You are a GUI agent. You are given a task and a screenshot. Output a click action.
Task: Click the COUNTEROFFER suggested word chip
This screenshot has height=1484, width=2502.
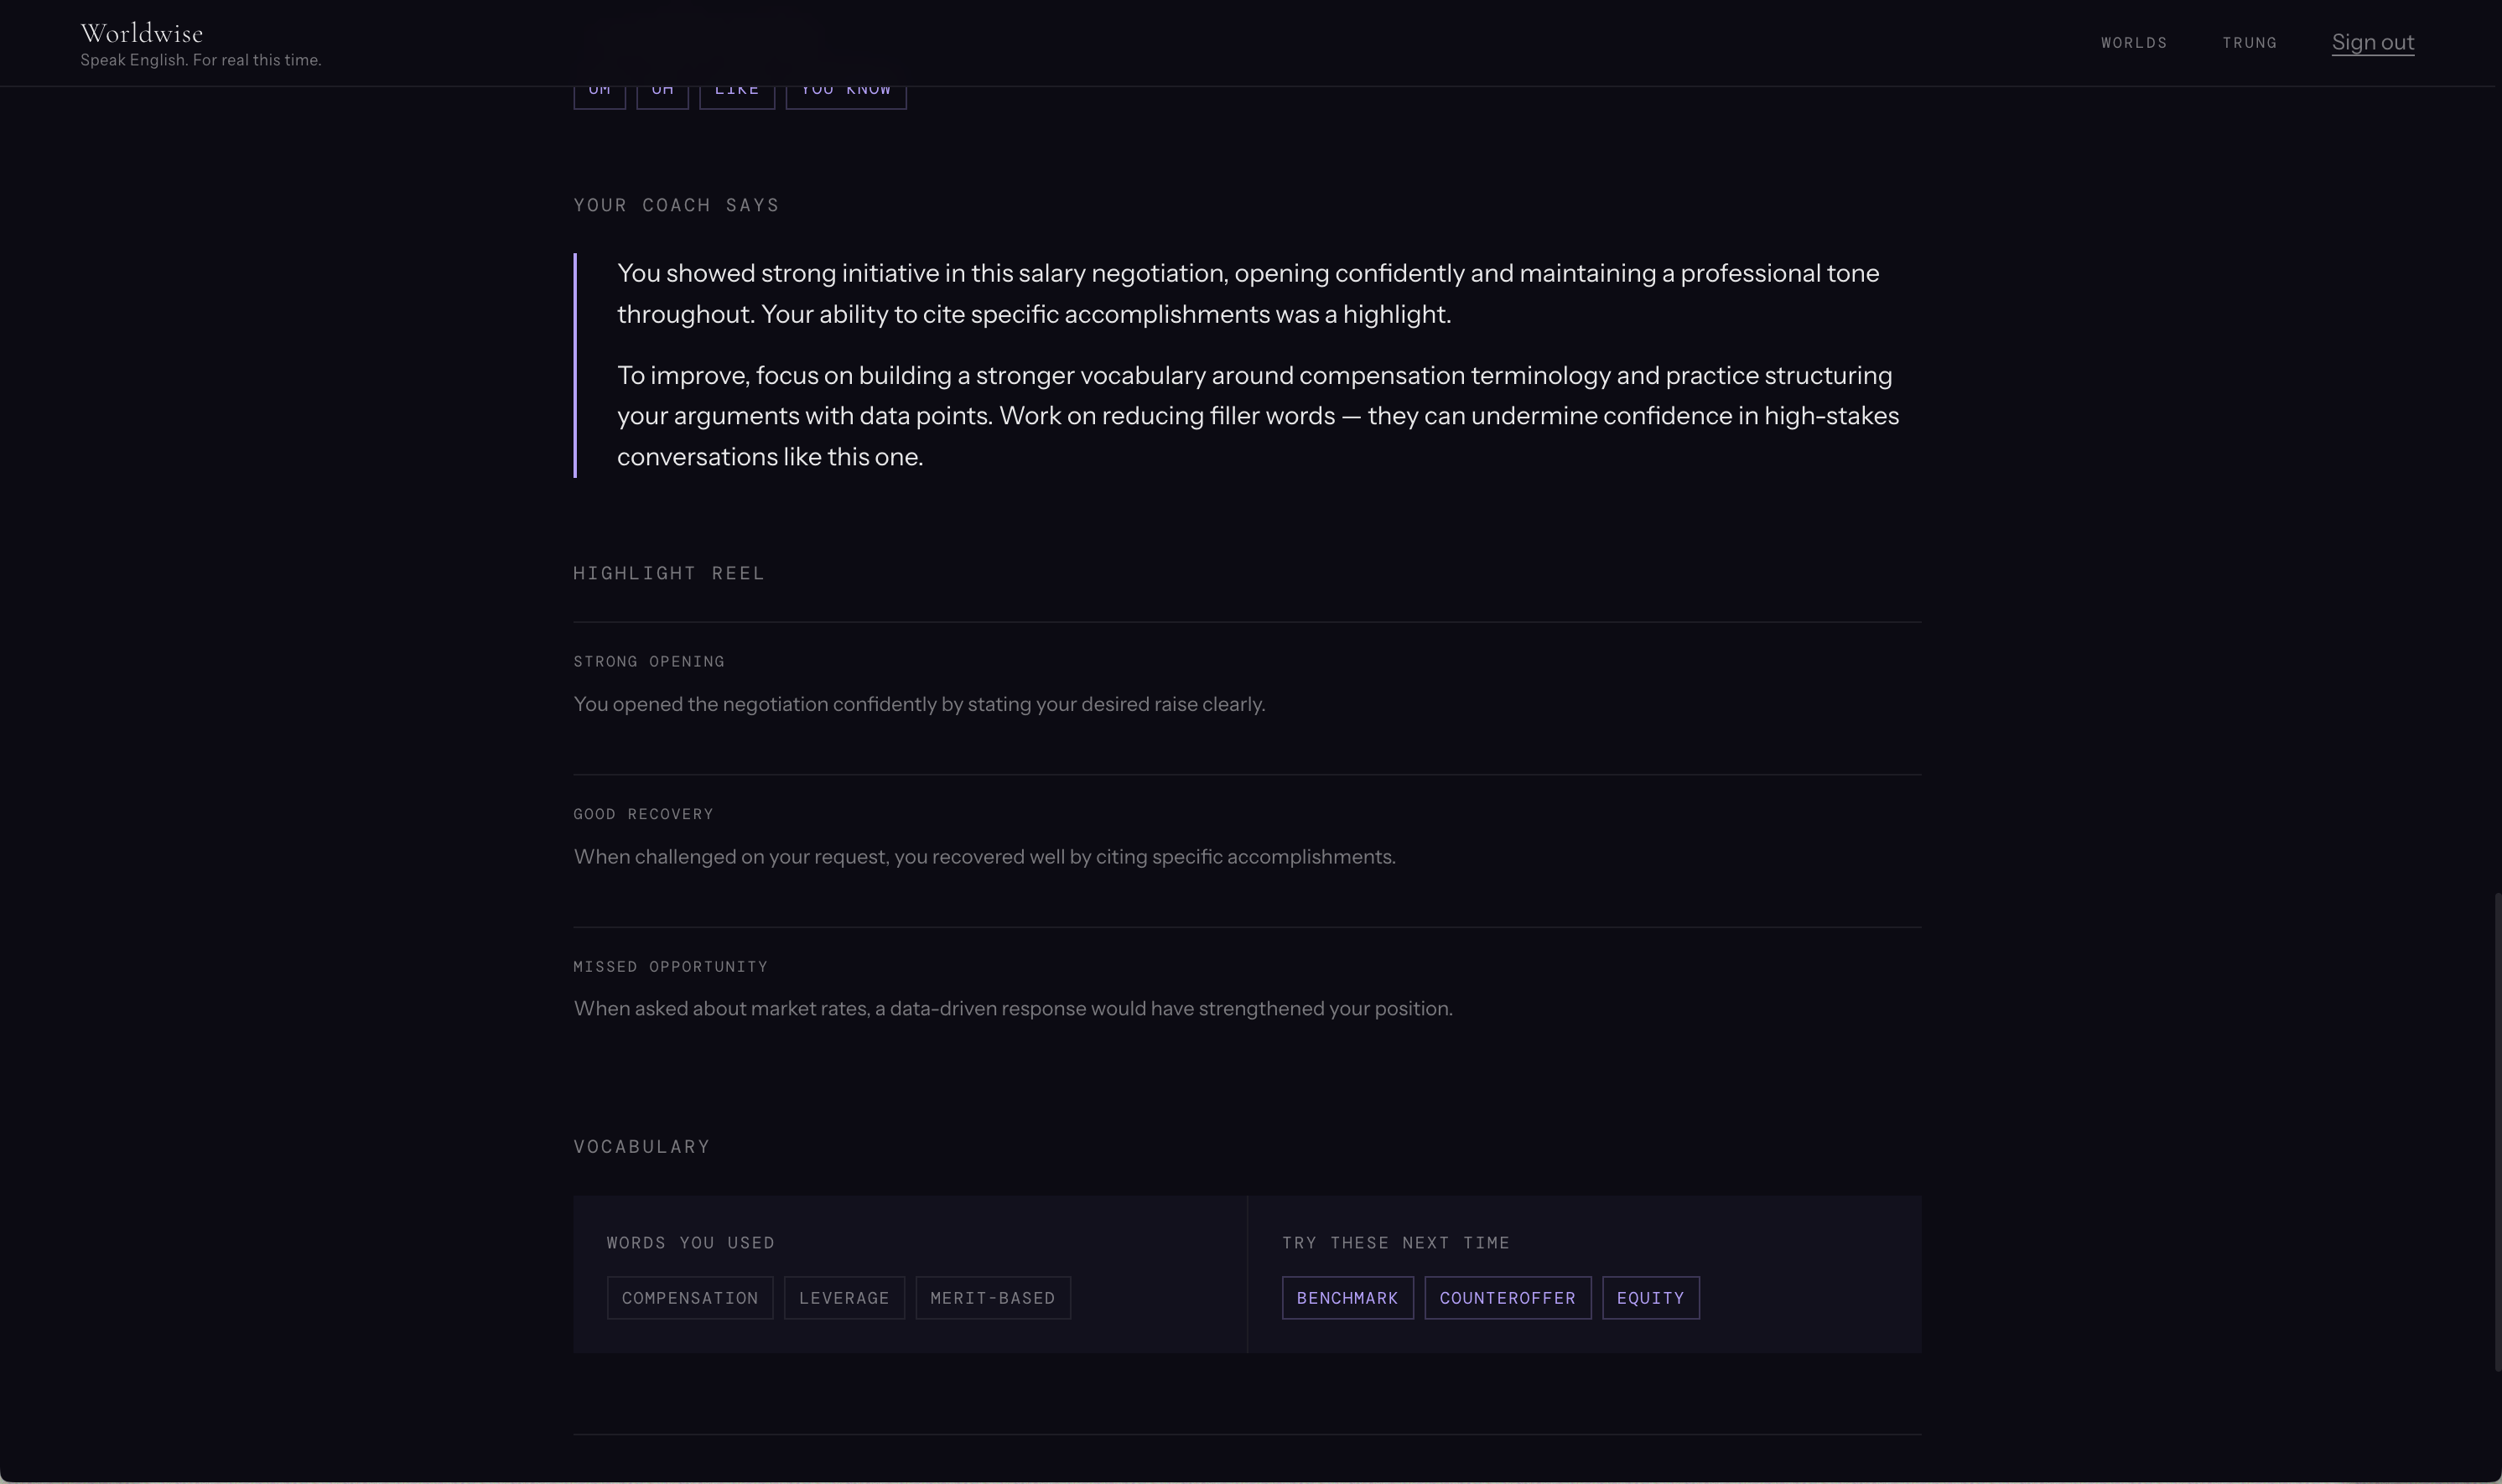click(1508, 1298)
